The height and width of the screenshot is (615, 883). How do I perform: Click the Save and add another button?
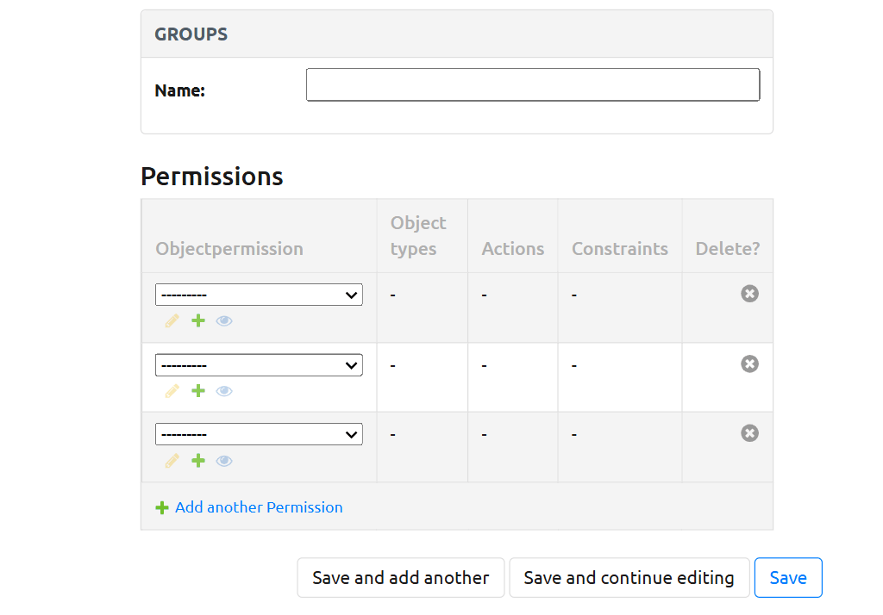[401, 578]
